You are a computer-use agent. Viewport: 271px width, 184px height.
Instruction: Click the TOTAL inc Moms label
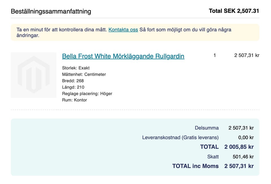195,166
